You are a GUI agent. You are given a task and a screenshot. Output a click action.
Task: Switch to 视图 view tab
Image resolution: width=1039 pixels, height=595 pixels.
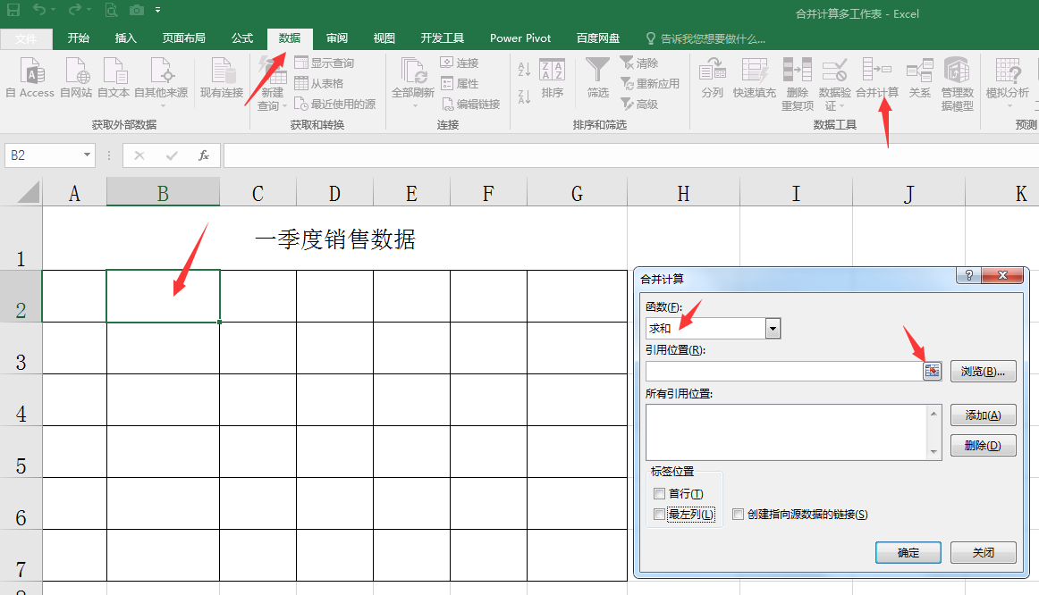384,38
